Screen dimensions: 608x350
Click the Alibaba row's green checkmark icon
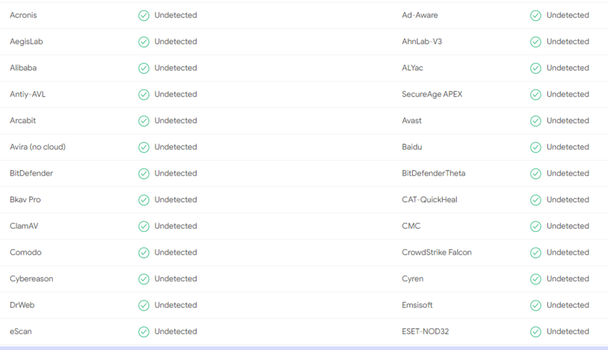pyautogui.click(x=144, y=68)
